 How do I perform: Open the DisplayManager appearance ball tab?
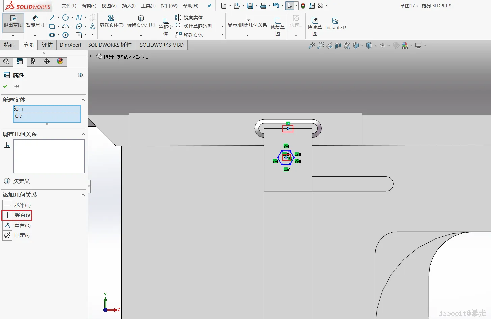click(60, 61)
